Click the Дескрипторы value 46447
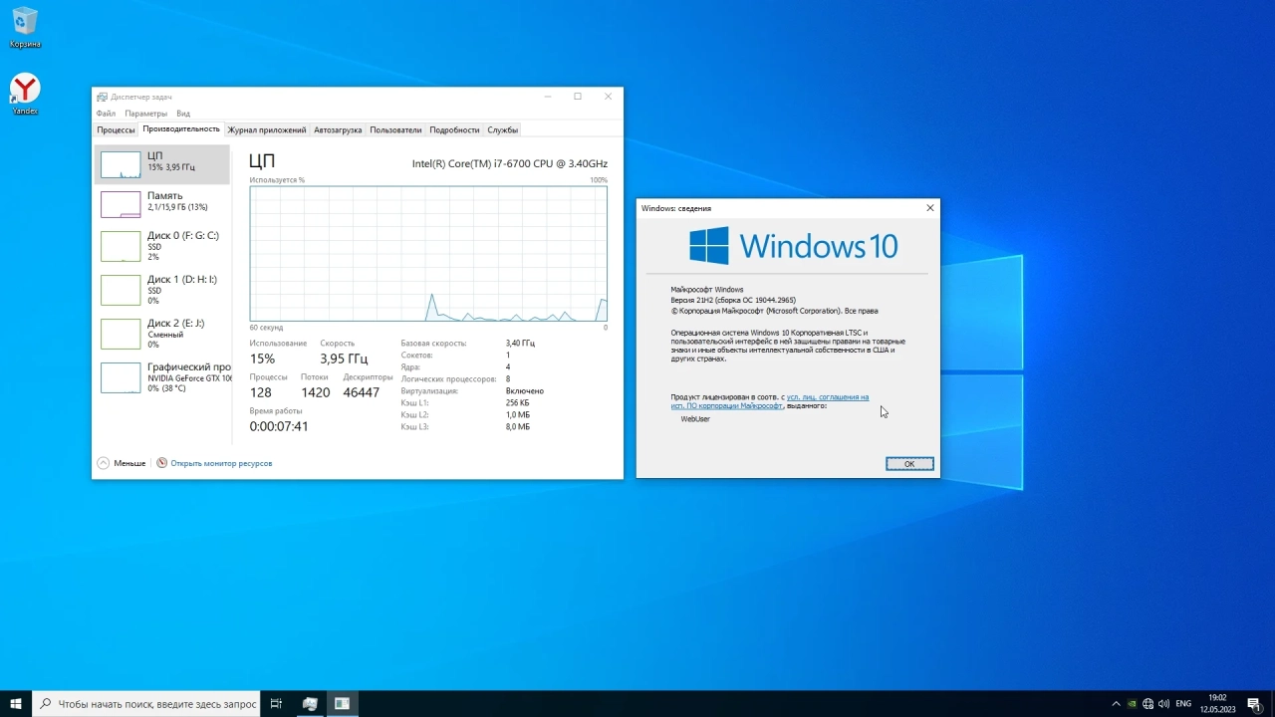Viewport: 1275px width, 717px height. tap(361, 392)
